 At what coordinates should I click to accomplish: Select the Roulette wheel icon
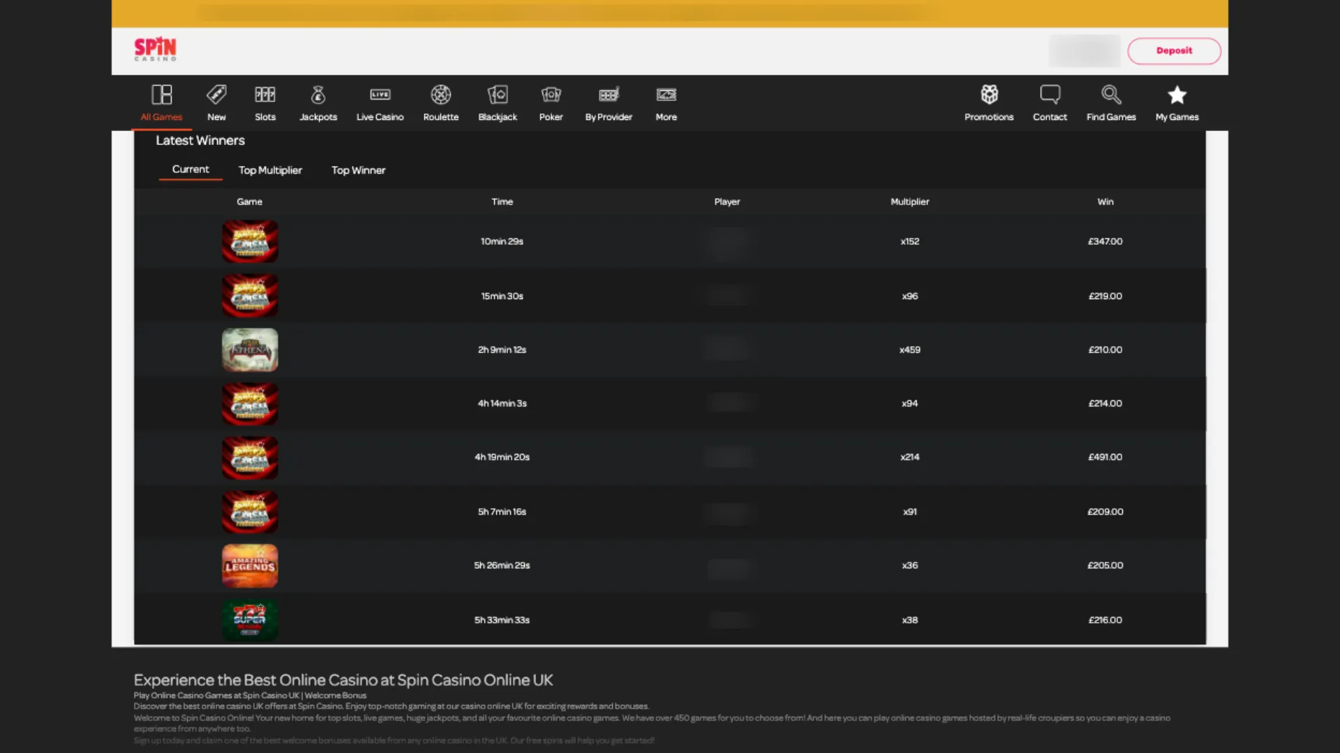[441, 94]
